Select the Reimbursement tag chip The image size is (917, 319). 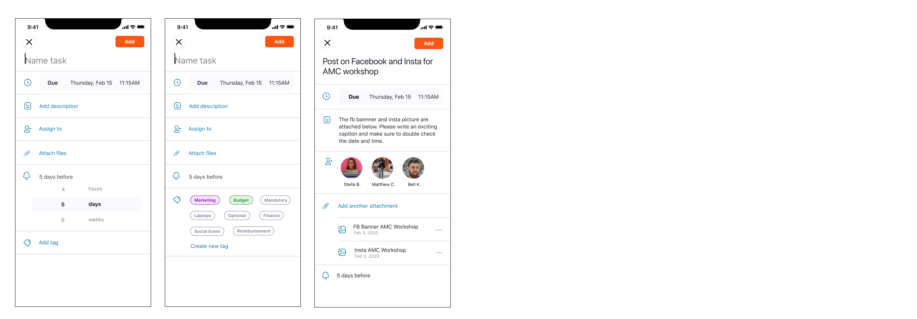[254, 231]
